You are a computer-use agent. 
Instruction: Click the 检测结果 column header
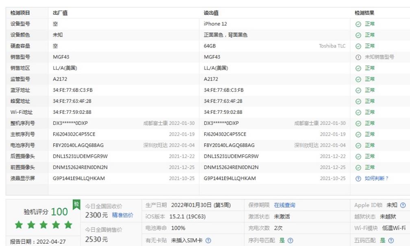364,13
